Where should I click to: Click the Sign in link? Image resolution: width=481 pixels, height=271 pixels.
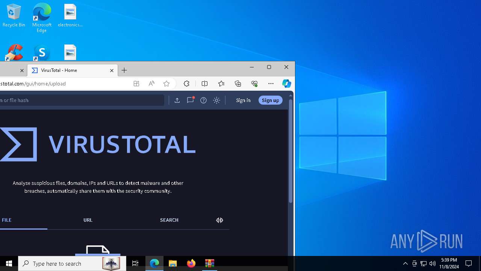click(x=243, y=100)
